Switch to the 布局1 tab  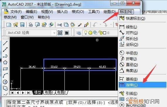pos(49,93)
